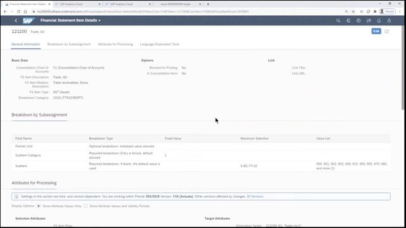Close the fourth browser tab

tap(200, 4)
